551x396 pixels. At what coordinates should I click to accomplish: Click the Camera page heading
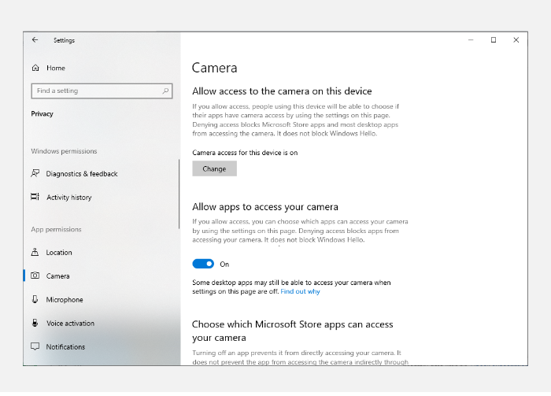click(214, 68)
